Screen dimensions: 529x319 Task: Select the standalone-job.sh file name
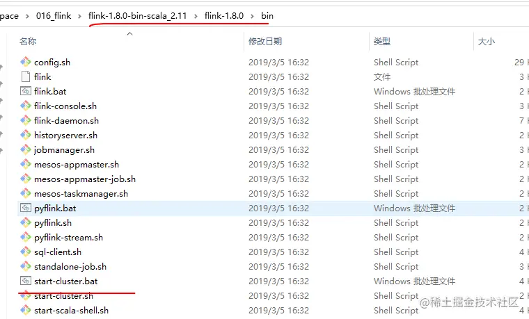(x=70, y=266)
